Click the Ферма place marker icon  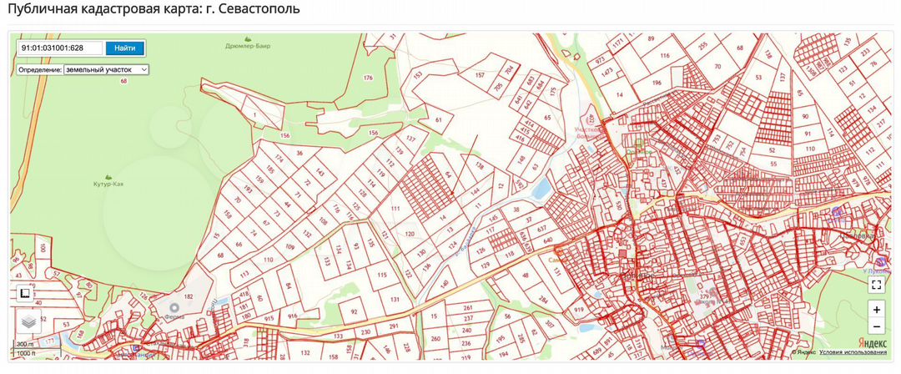174,307
